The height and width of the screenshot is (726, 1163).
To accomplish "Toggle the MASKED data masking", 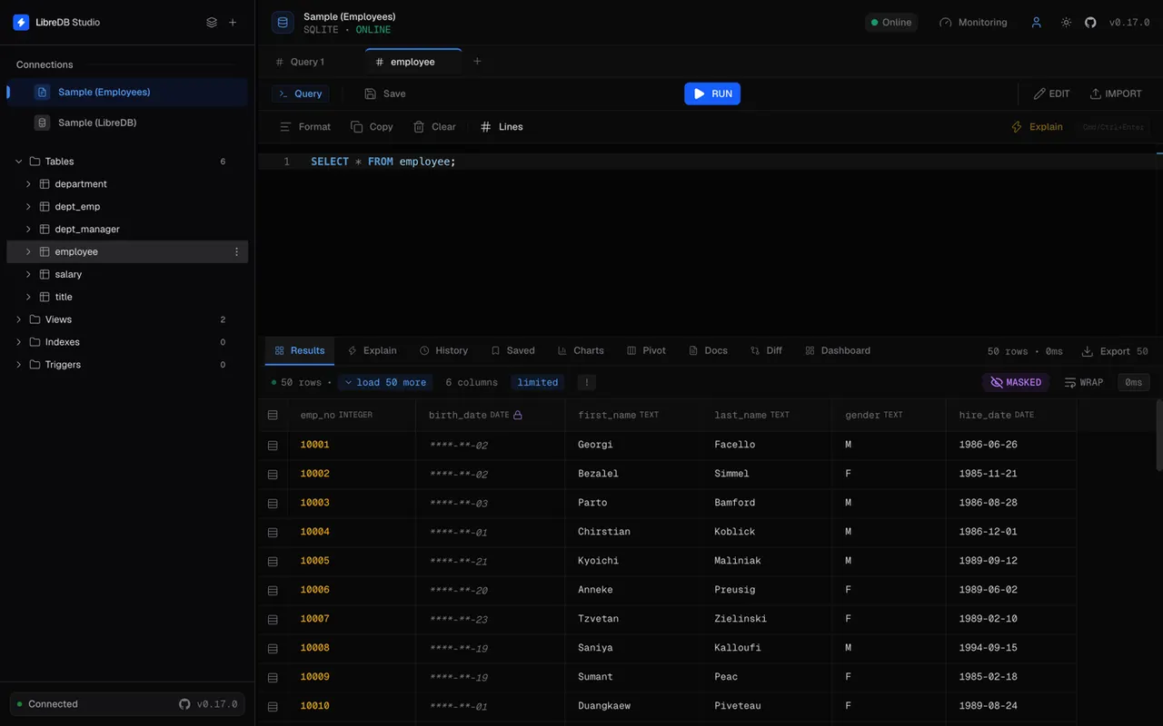I will tap(1016, 383).
